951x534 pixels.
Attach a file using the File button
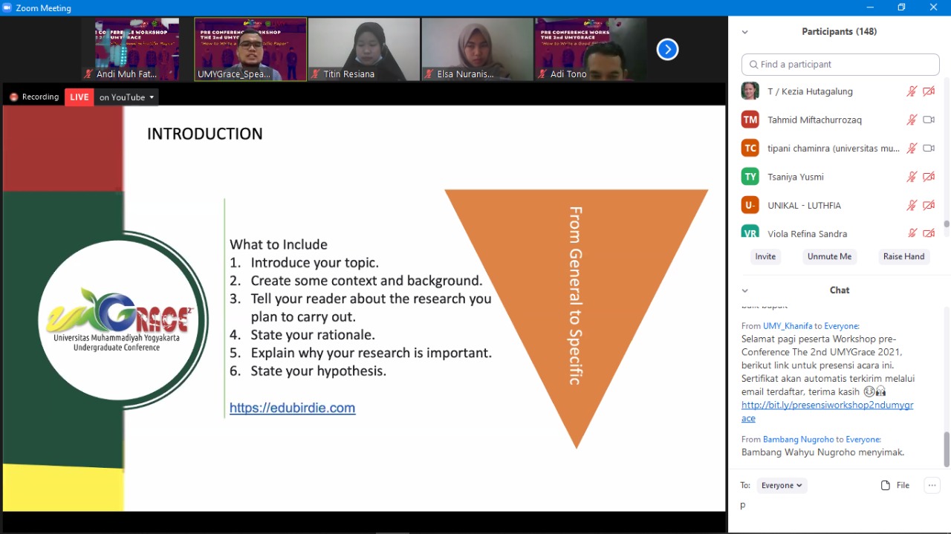(895, 486)
